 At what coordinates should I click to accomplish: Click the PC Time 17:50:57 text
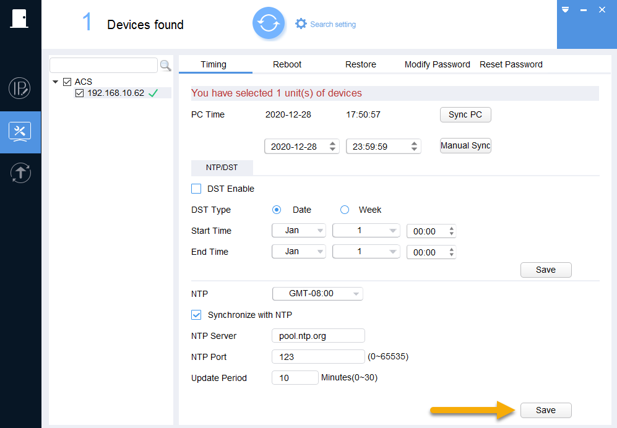(363, 115)
